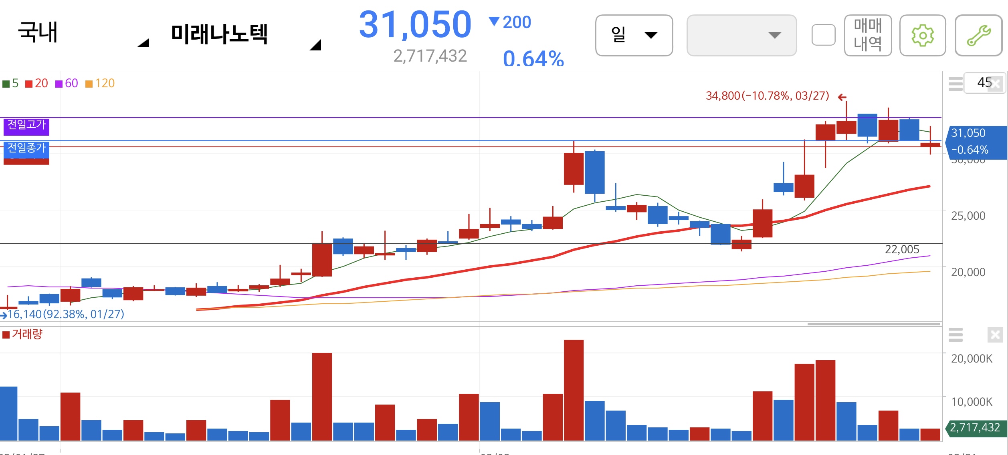
Task: Click the 2,717,432 volume figure in header
Action: coord(430,56)
